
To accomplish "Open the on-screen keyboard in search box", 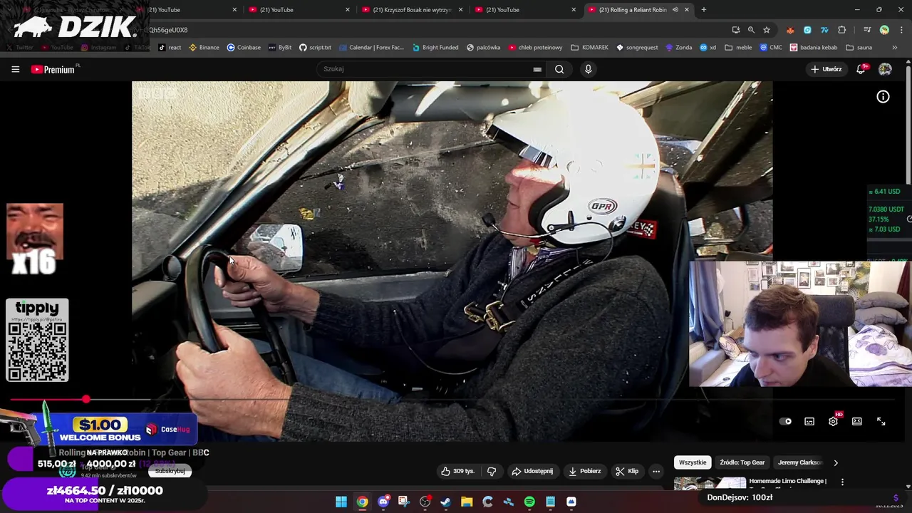I will pyautogui.click(x=537, y=69).
